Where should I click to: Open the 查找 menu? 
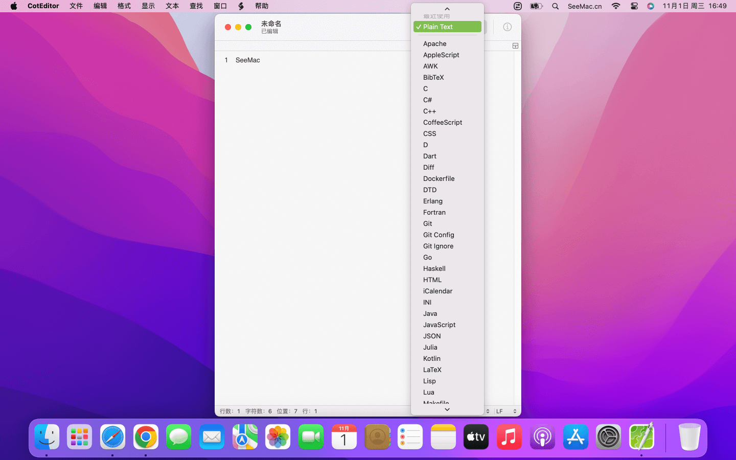(196, 6)
